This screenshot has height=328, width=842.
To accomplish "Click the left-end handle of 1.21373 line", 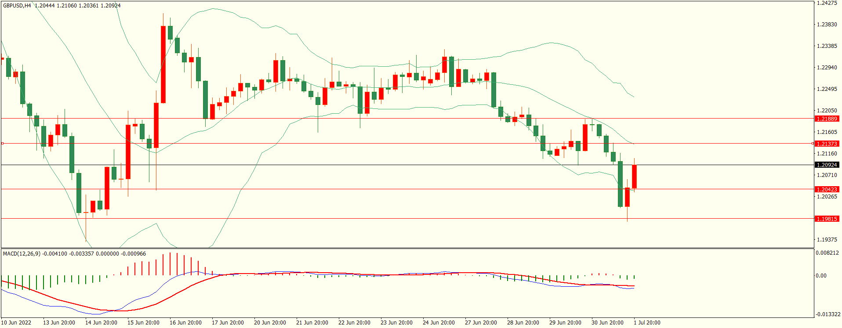I will point(2,144).
